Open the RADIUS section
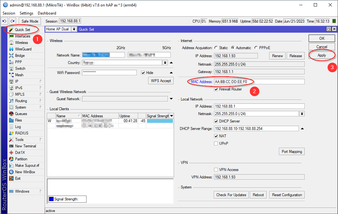This screenshot has height=214, width=338. [22, 133]
